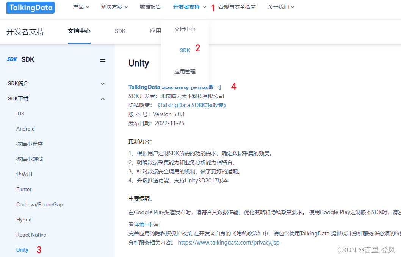Click 应用管理 in the dropdown menu
This screenshot has height=257, width=401.
(x=185, y=71)
